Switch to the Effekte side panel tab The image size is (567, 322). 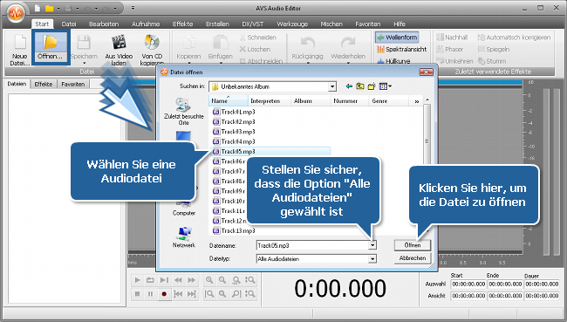coord(44,85)
